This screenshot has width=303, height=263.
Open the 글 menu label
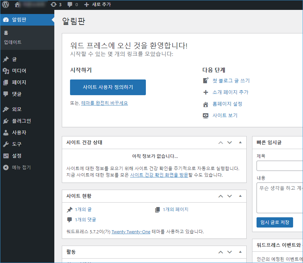[14, 59]
